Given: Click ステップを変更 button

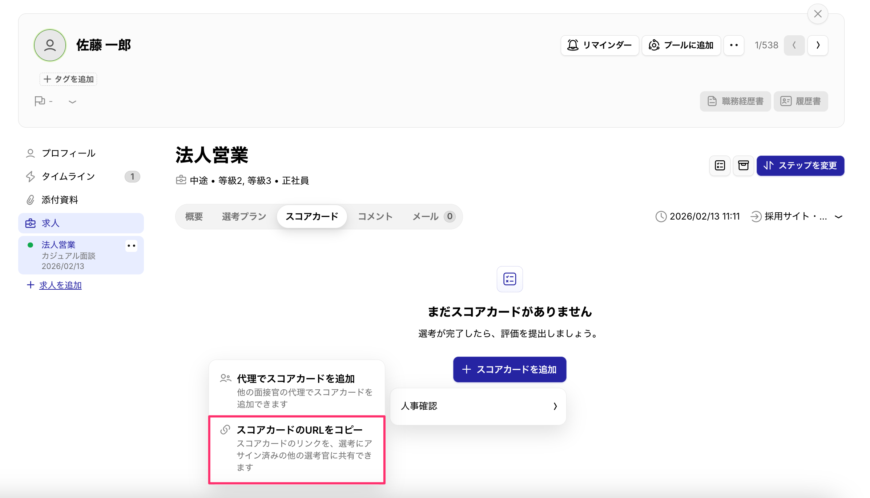Looking at the screenshot, I should 800,166.
